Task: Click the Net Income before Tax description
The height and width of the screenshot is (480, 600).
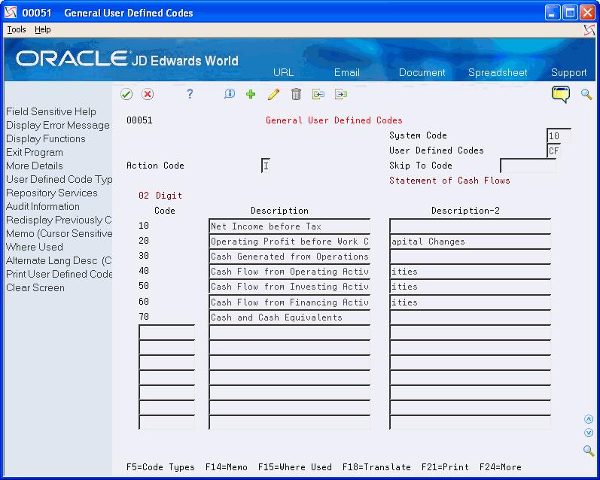Action: point(290,226)
